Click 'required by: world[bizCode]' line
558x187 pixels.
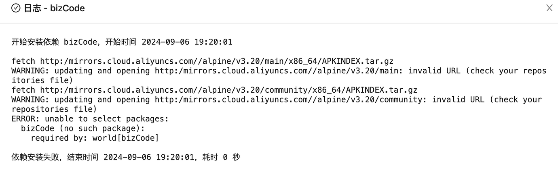95,138
